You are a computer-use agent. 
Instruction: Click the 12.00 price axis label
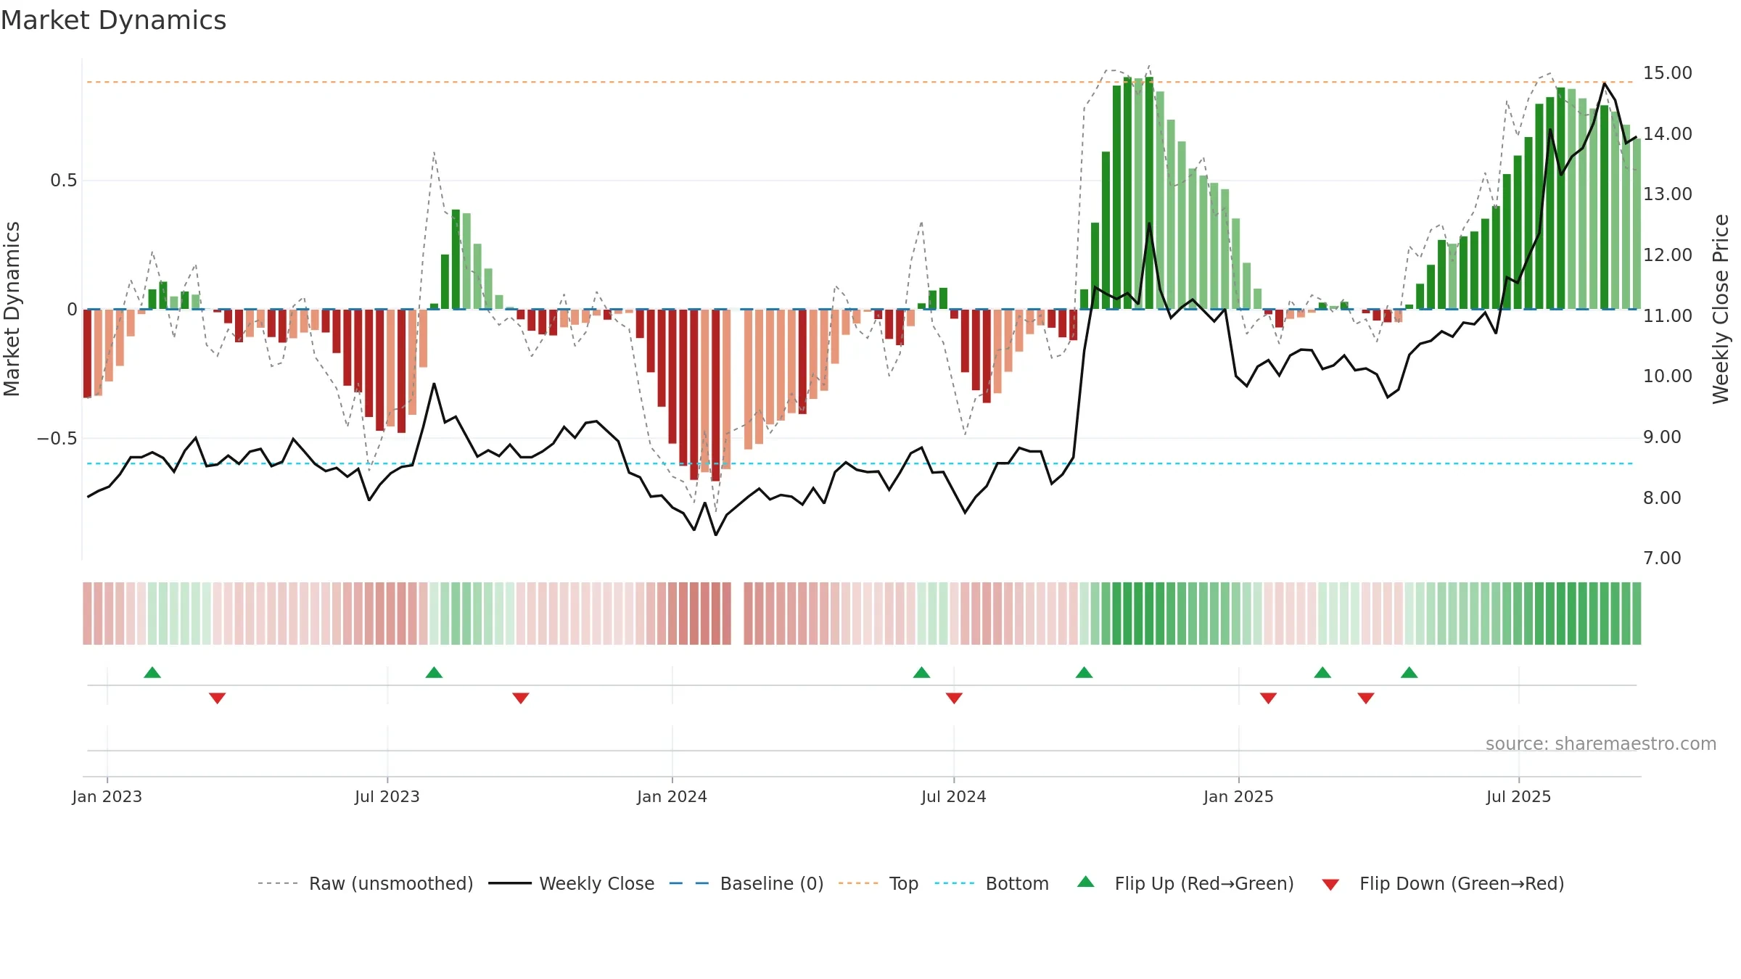1668,255
